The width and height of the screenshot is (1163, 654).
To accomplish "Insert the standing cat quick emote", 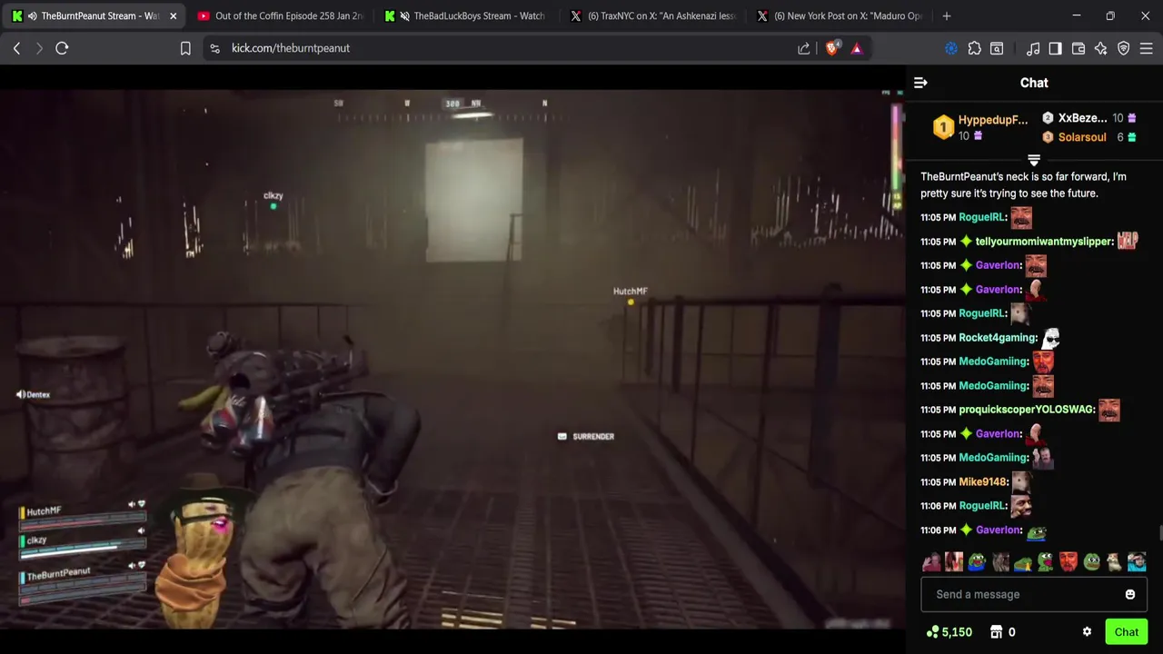I will click(x=1115, y=562).
